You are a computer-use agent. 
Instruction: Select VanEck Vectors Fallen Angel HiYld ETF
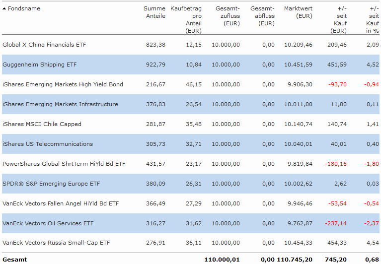pyautogui.click(x=61, y=203)
